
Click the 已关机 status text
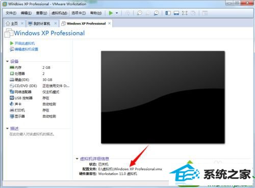pos(103,164)
